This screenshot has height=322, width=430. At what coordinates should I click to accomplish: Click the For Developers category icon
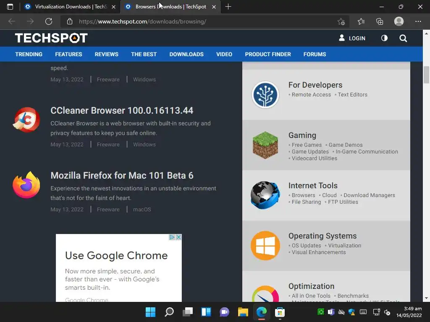coord(265,95)
